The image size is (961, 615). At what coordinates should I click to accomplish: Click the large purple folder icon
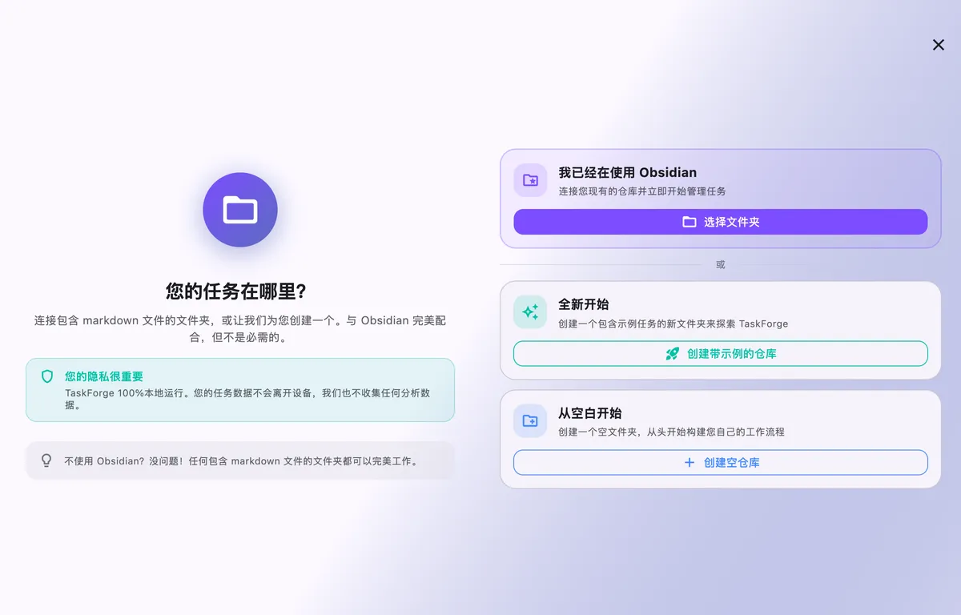[x=240, y=210]
